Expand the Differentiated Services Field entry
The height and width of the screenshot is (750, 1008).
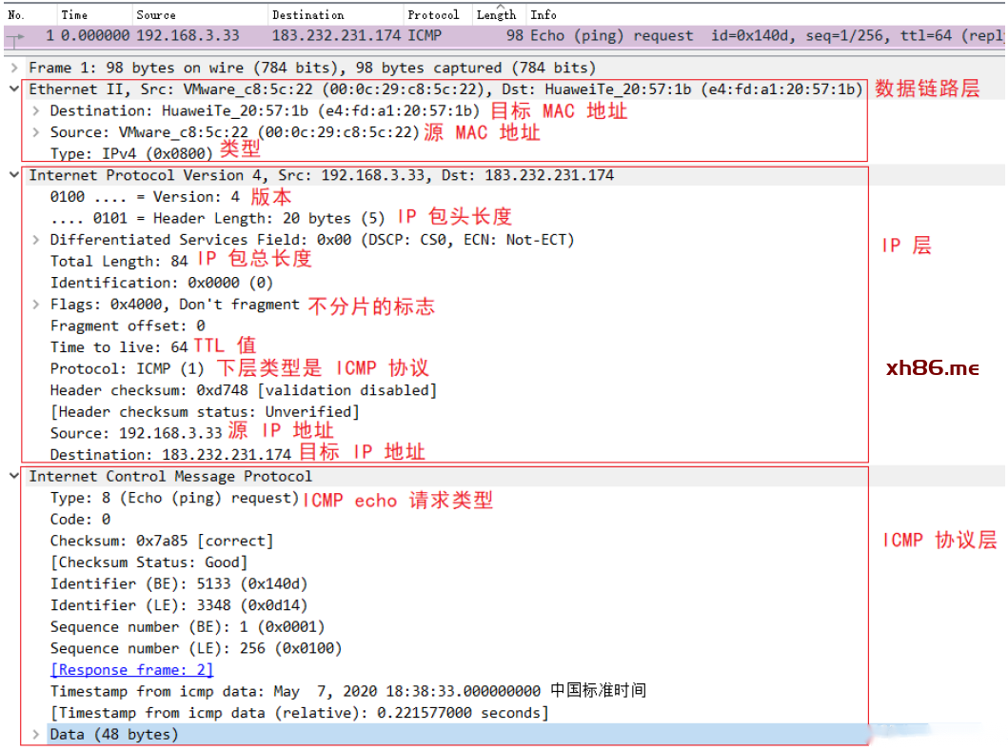click(x=36, y=240)
